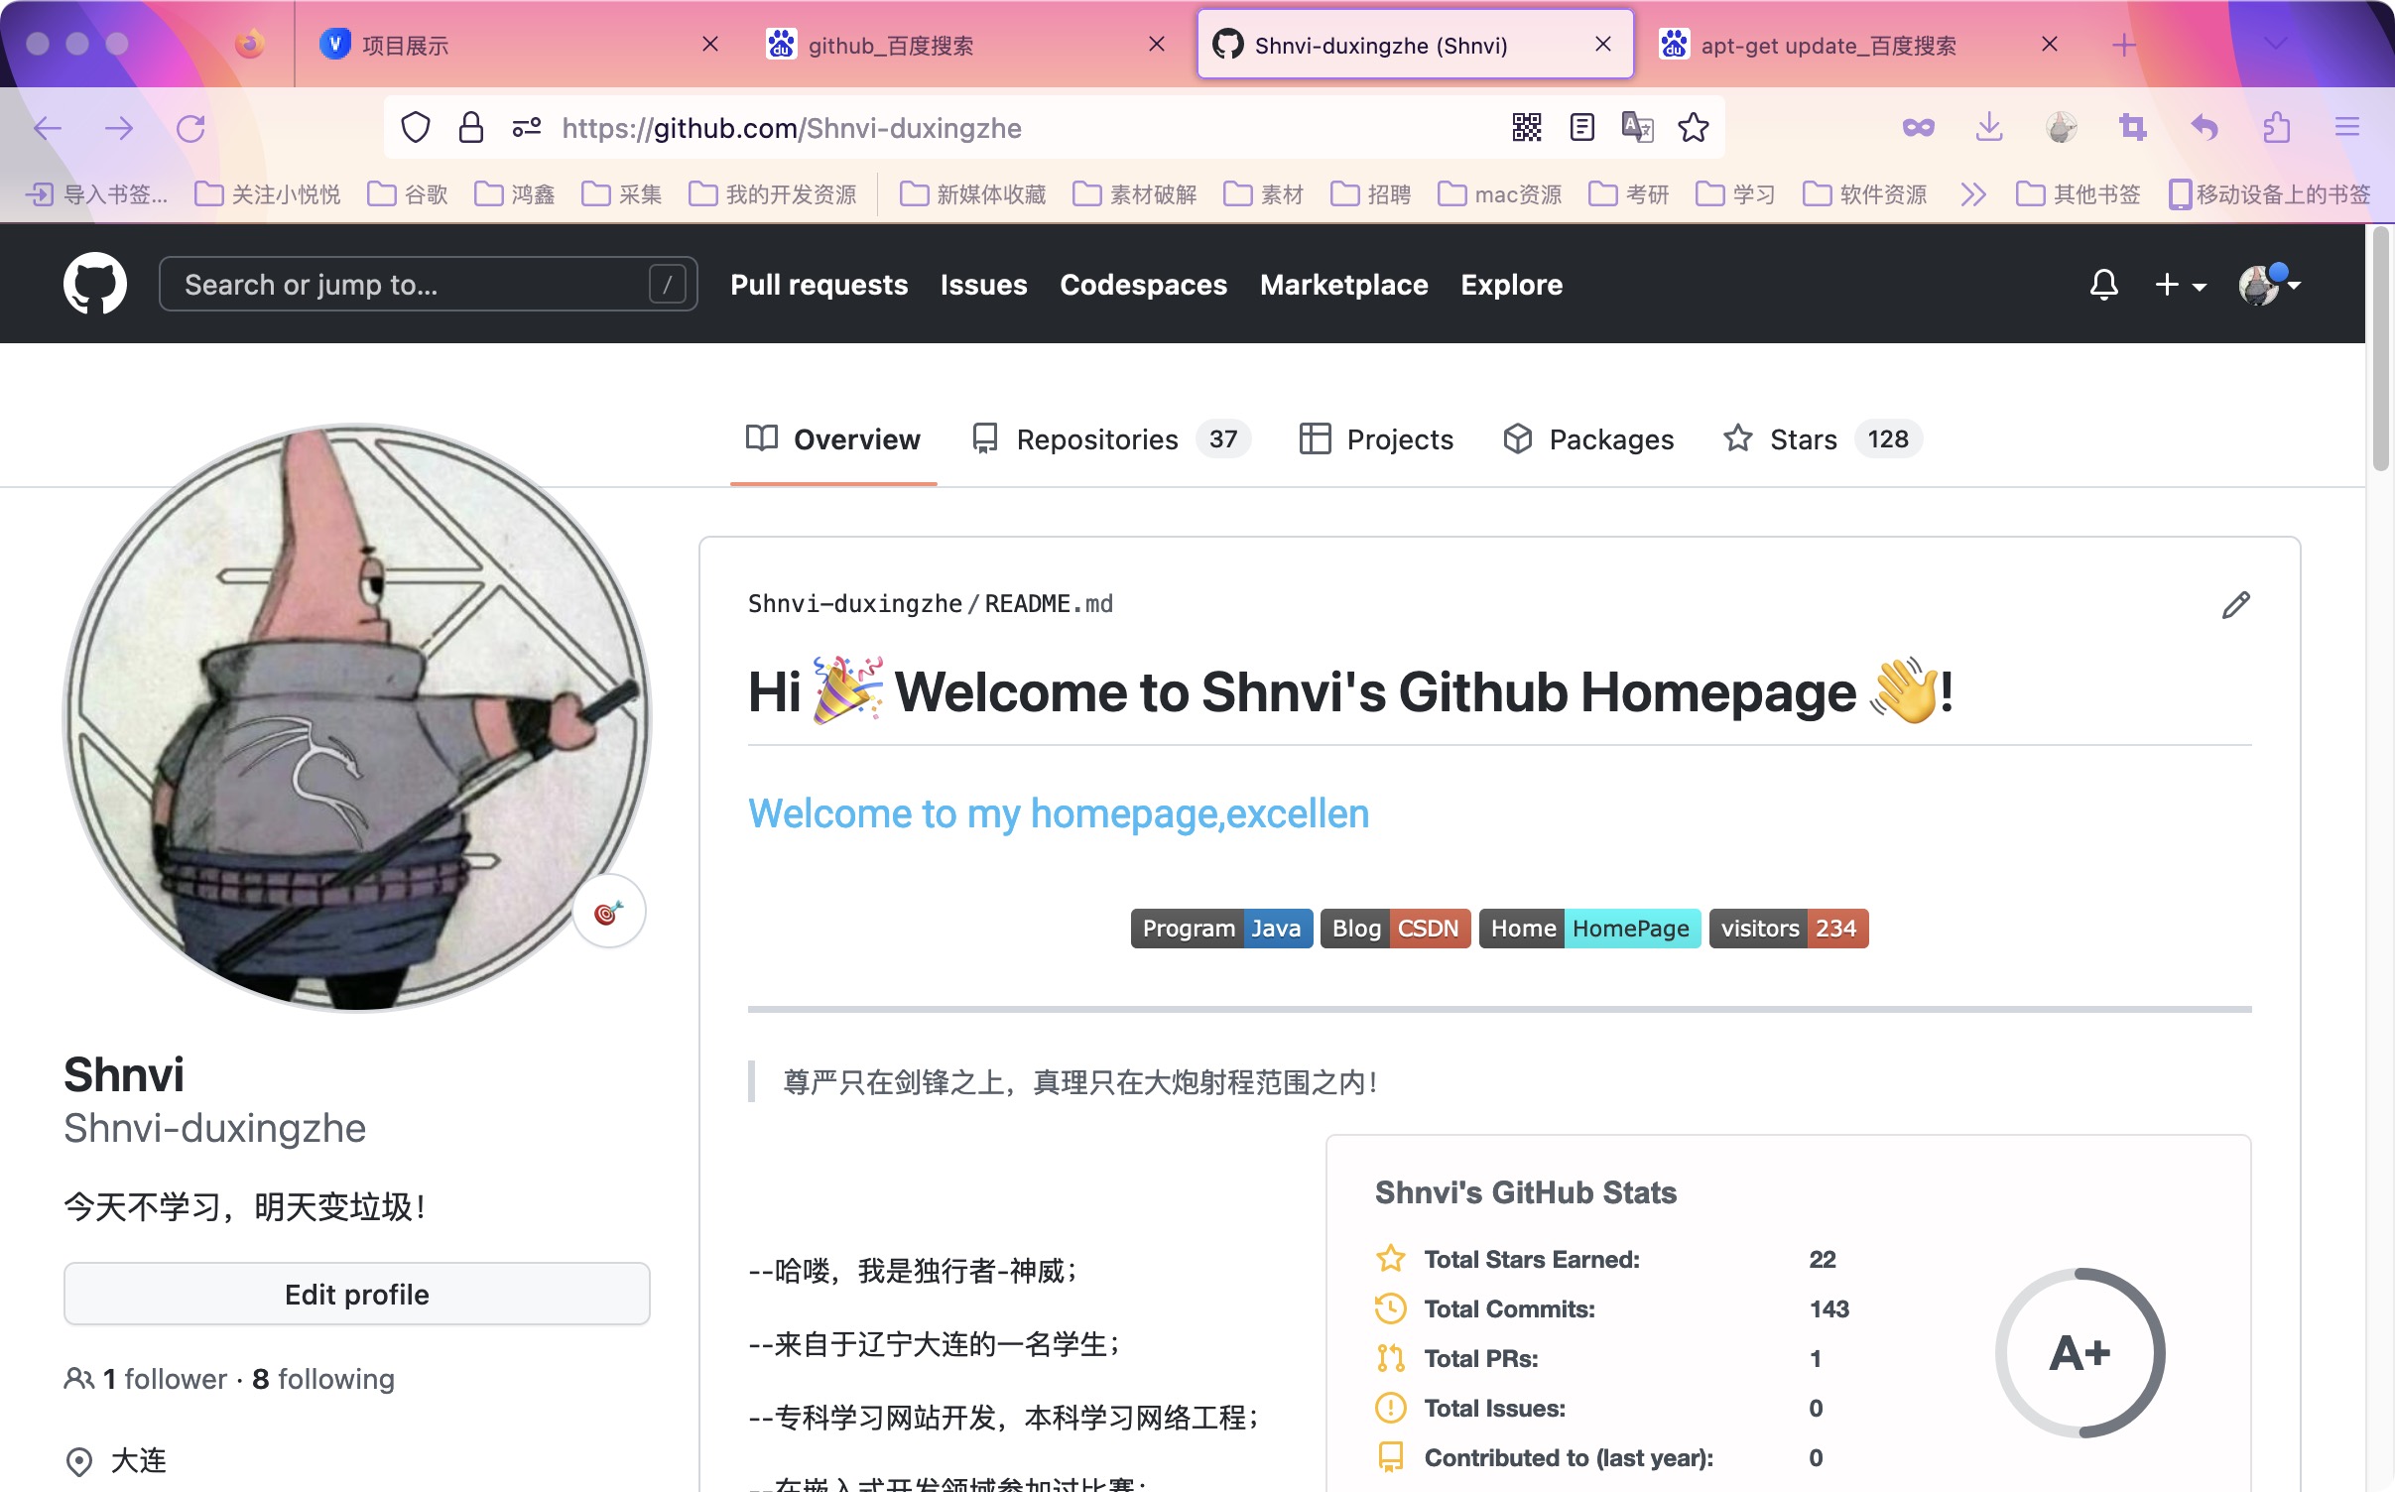Viewport: 2395px width, 1492px height.
Task: Expand the plus create-new dropdown
Action: (2180, 285)
